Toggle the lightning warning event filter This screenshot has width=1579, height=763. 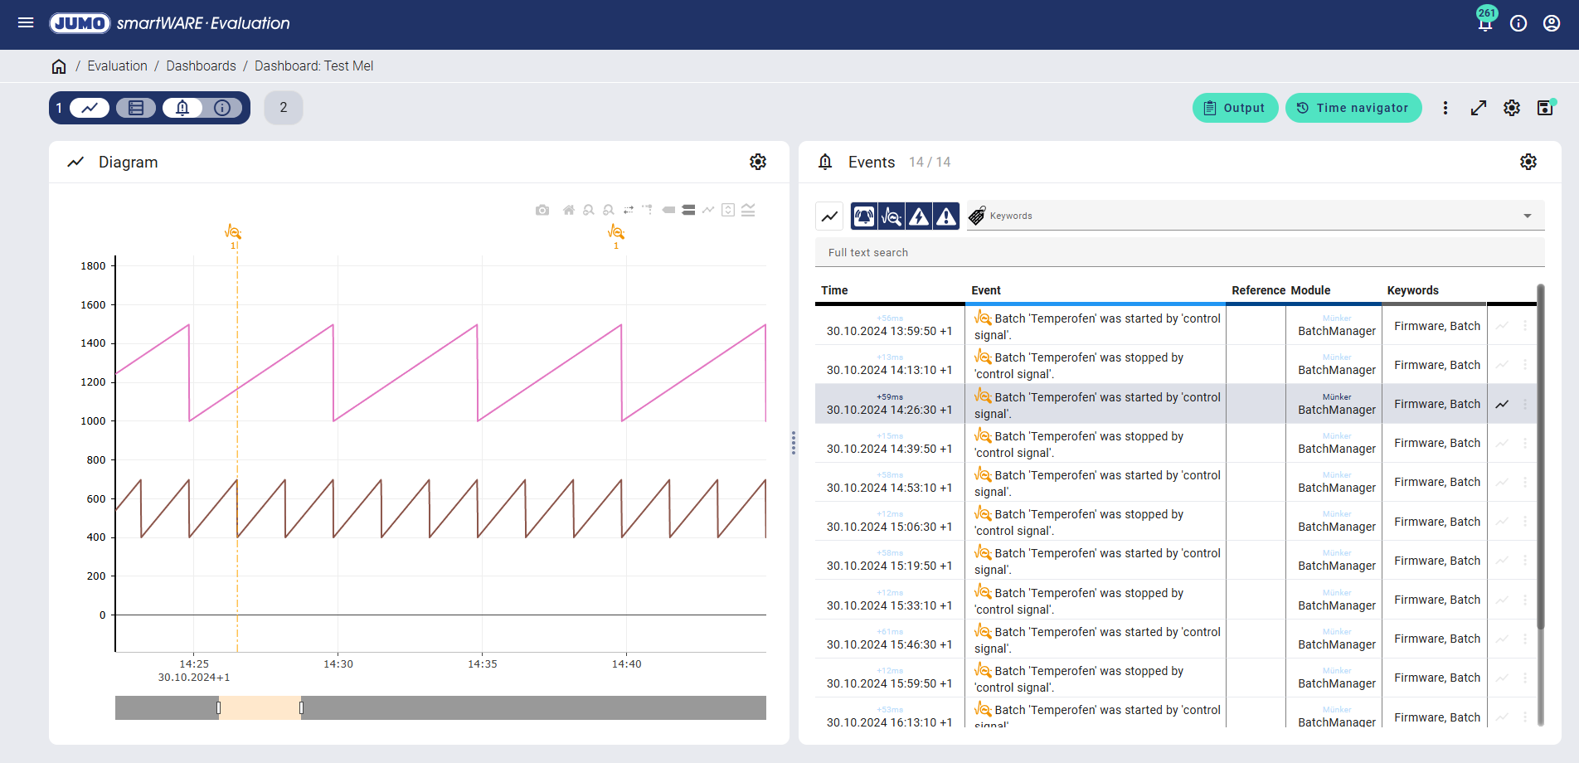pyautogui.click(x=919, y=216)
